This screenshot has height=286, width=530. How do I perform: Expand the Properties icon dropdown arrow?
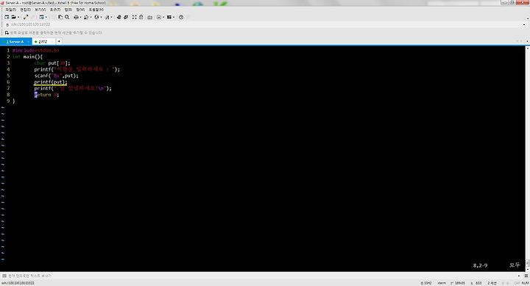(x=46, y=17)
